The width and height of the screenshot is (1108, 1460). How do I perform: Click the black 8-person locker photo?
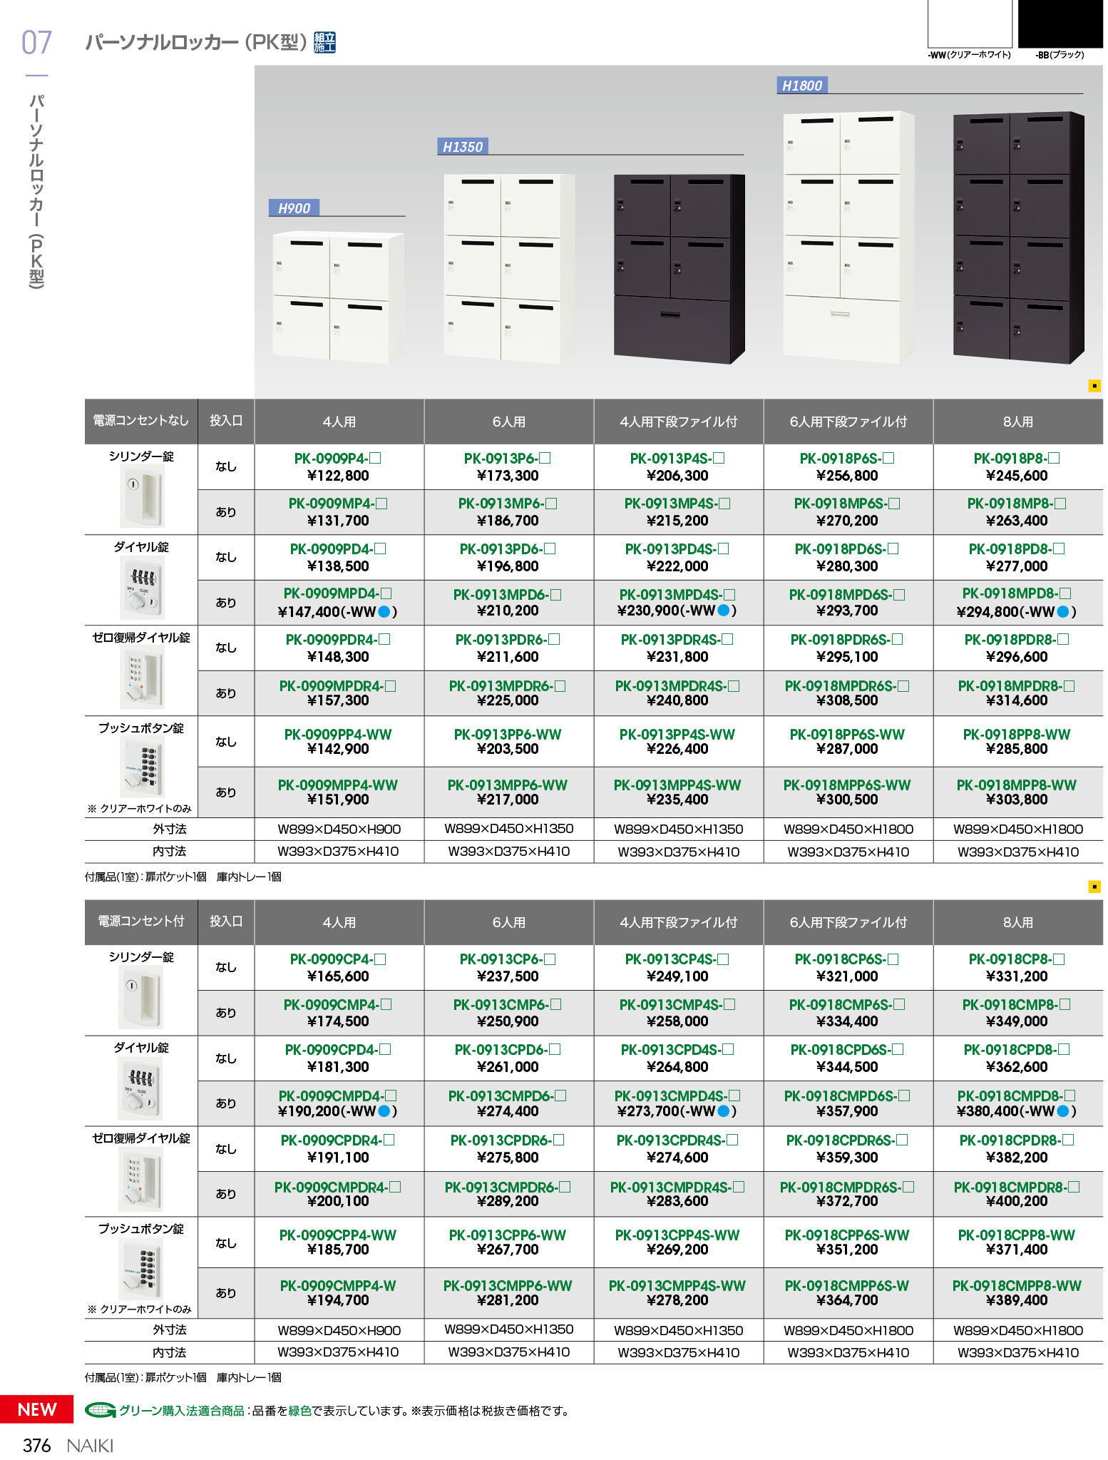pos(1017,237)
